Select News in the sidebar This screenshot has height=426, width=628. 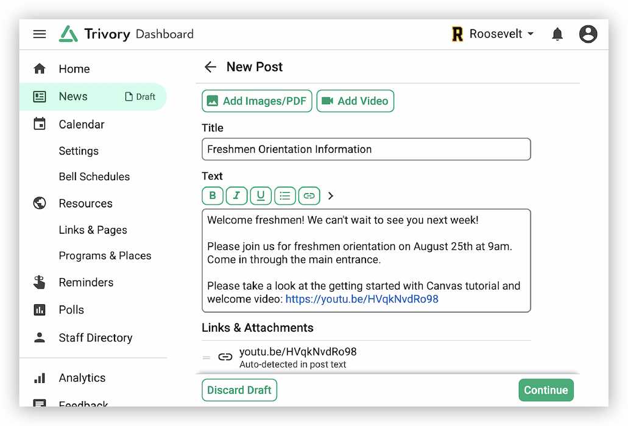93,96
